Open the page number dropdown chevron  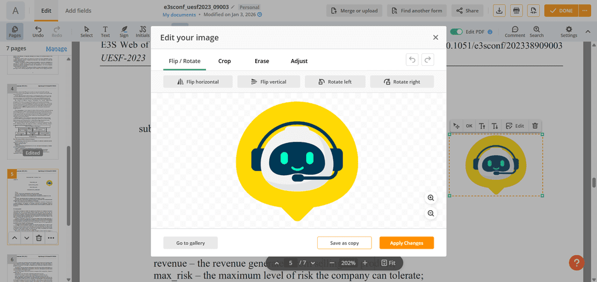[313, 263]
